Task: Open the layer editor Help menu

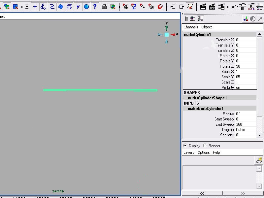Action: (216, 152)
